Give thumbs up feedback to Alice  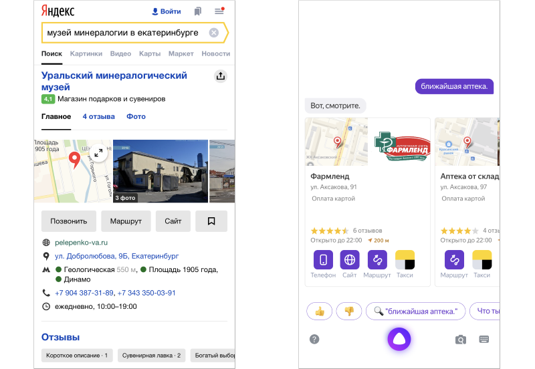point(320,311)
